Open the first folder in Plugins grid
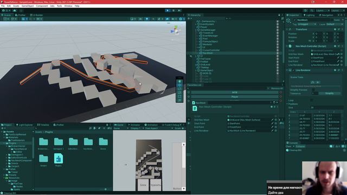 tap(43, 142)
